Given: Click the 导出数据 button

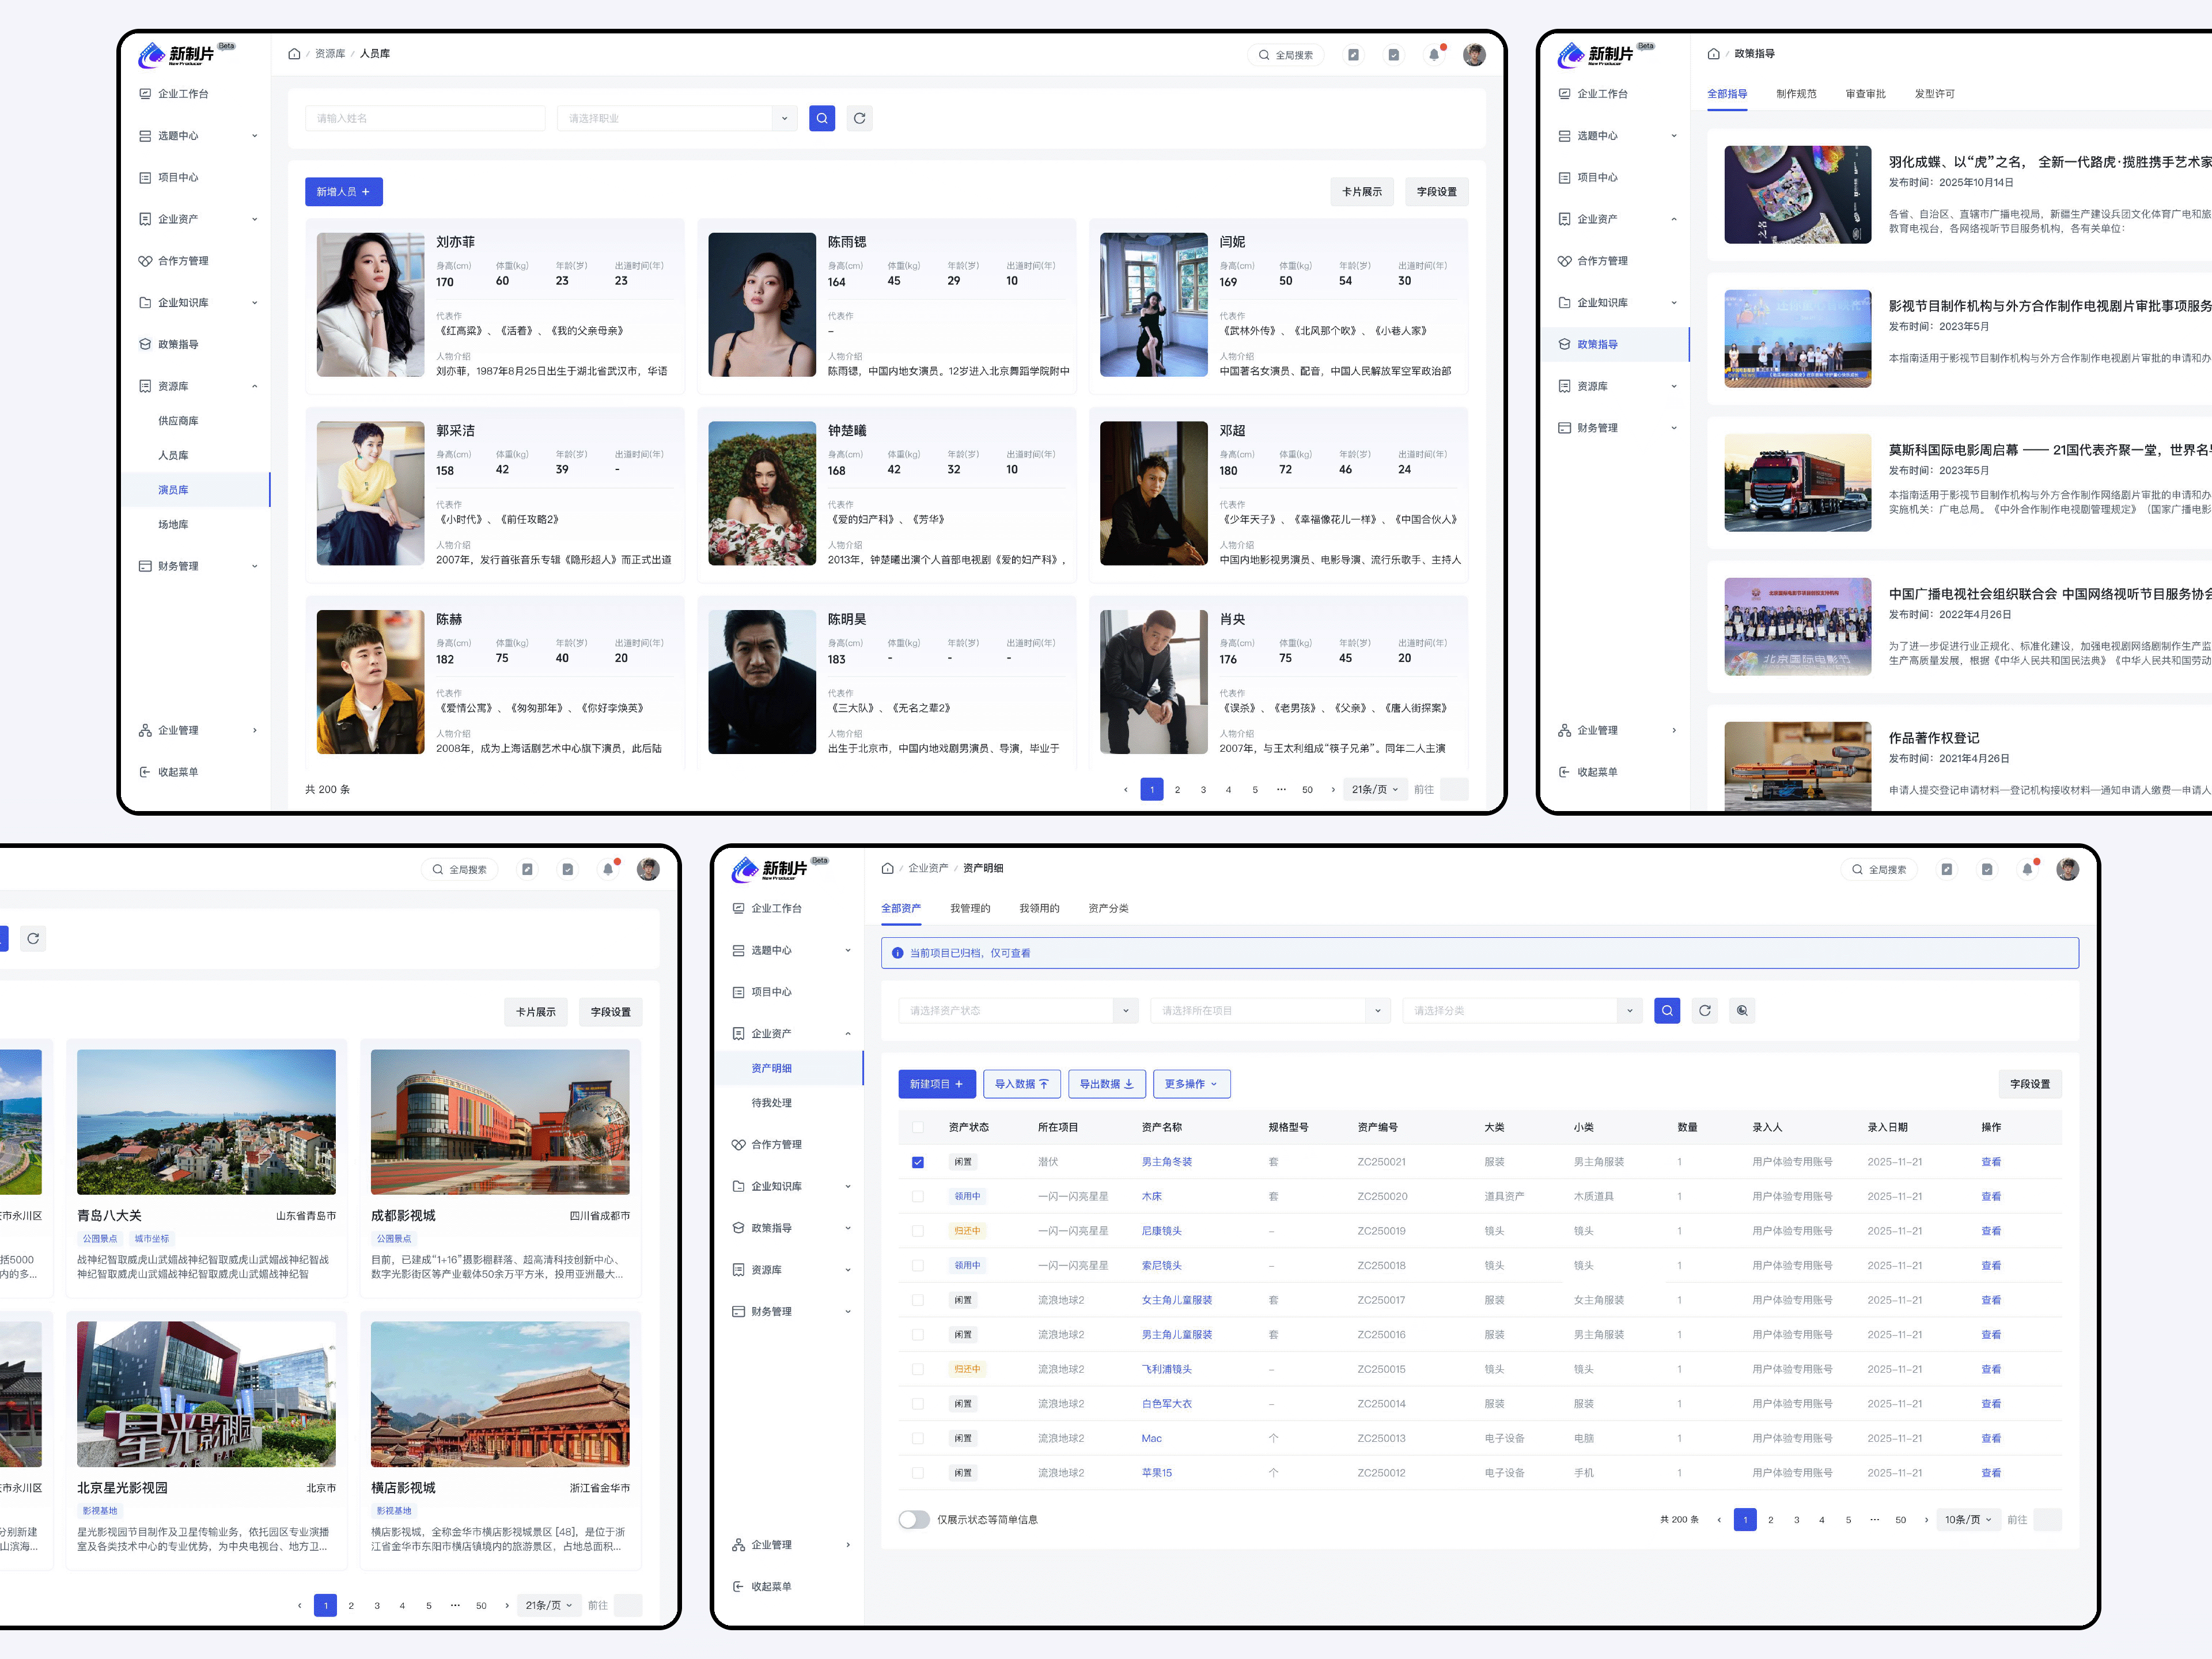Looking at the screenshot, I should [1106, 1084].
